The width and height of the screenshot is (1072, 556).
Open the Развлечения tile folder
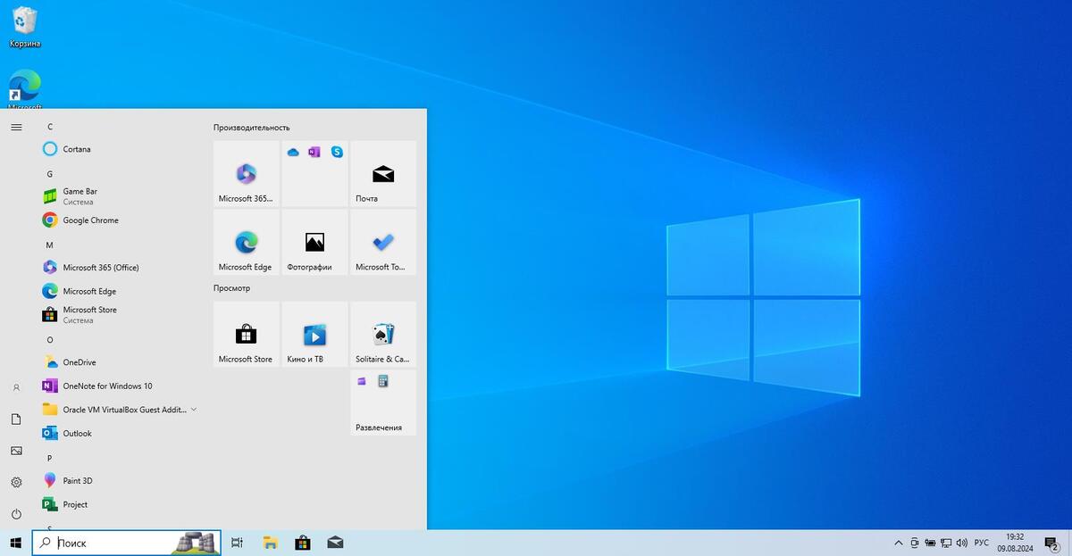click(383, 402)
